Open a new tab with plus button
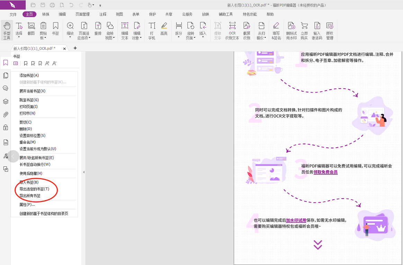Viewport: 403px width, 265px height. tap(75, 48)
